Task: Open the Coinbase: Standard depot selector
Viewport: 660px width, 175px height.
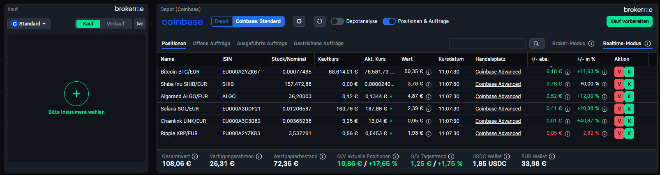Action: [258, 21]
